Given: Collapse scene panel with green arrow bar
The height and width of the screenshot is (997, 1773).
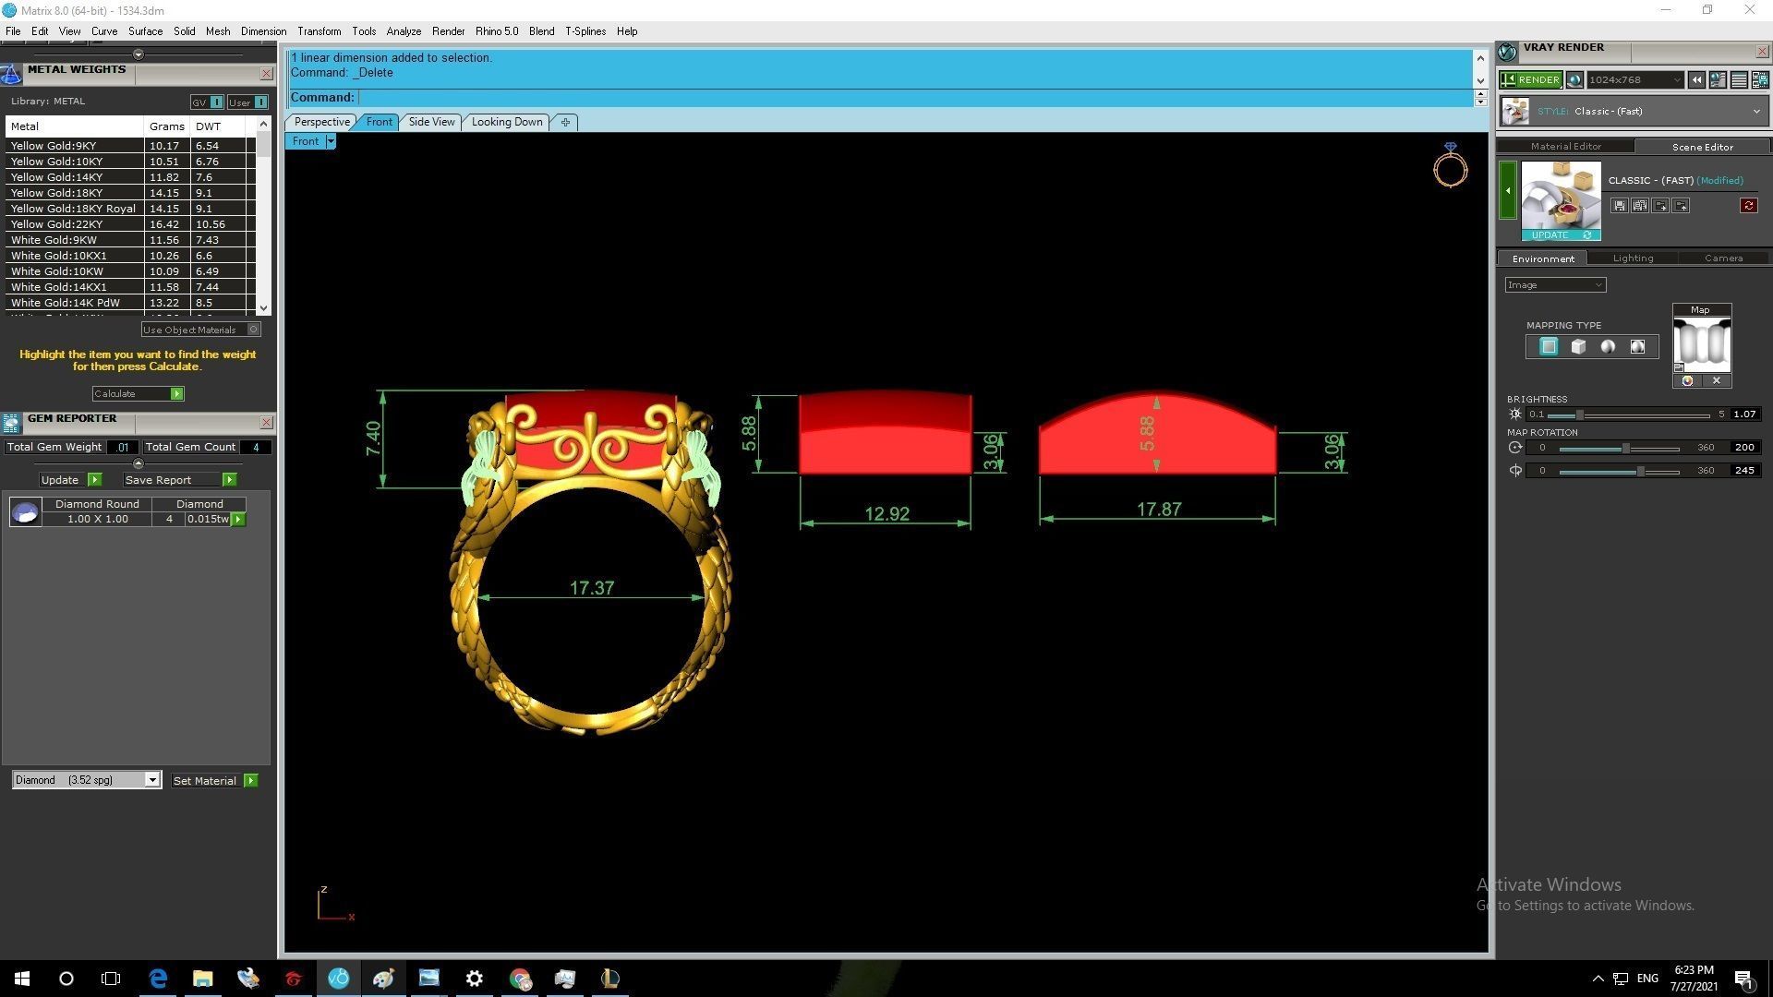Looking at the screenshot, I should [x=1508, y=190].
